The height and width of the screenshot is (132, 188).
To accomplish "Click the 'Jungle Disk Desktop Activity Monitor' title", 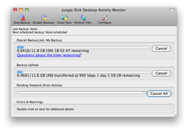I will click(x=94, y=10).
